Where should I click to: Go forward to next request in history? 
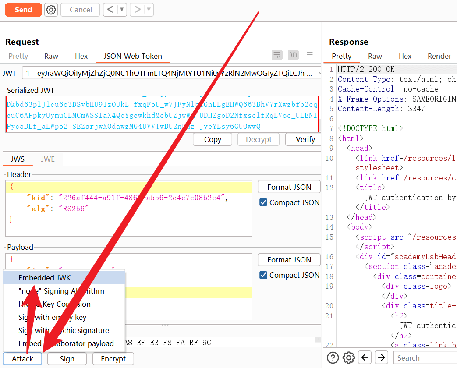coord(138,10)
